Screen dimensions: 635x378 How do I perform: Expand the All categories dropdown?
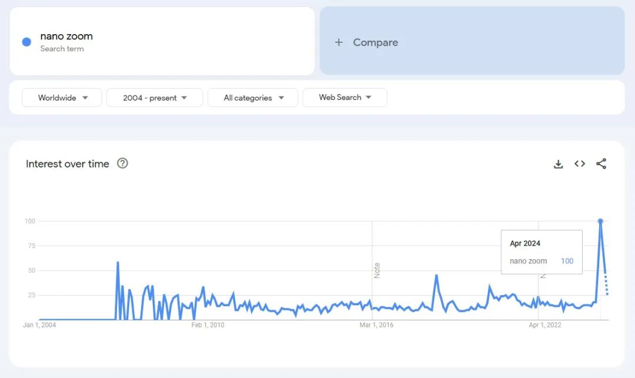tap(253, 98)
